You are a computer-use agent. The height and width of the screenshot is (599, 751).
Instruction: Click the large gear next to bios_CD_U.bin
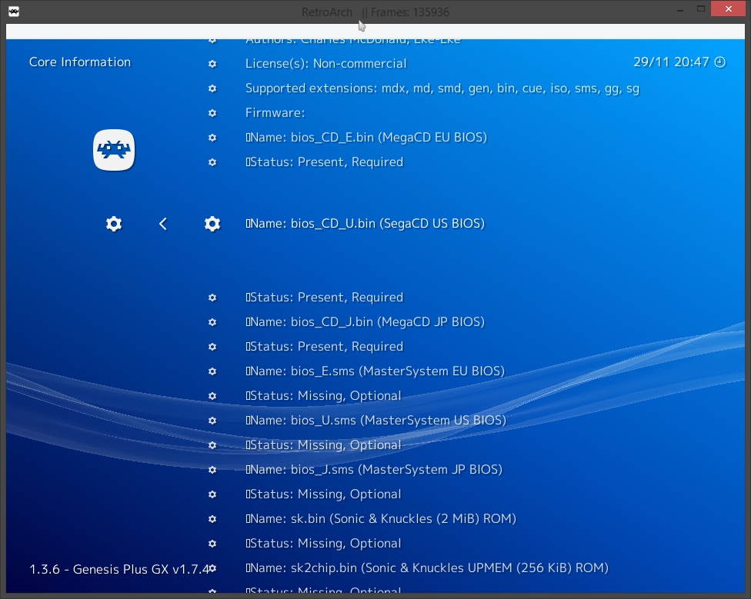pos(212,224)
